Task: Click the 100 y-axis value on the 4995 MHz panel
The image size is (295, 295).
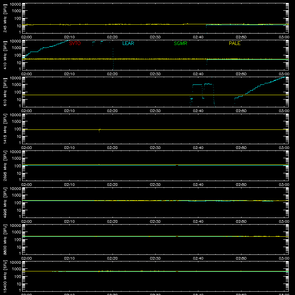Action: click(18, 203)
